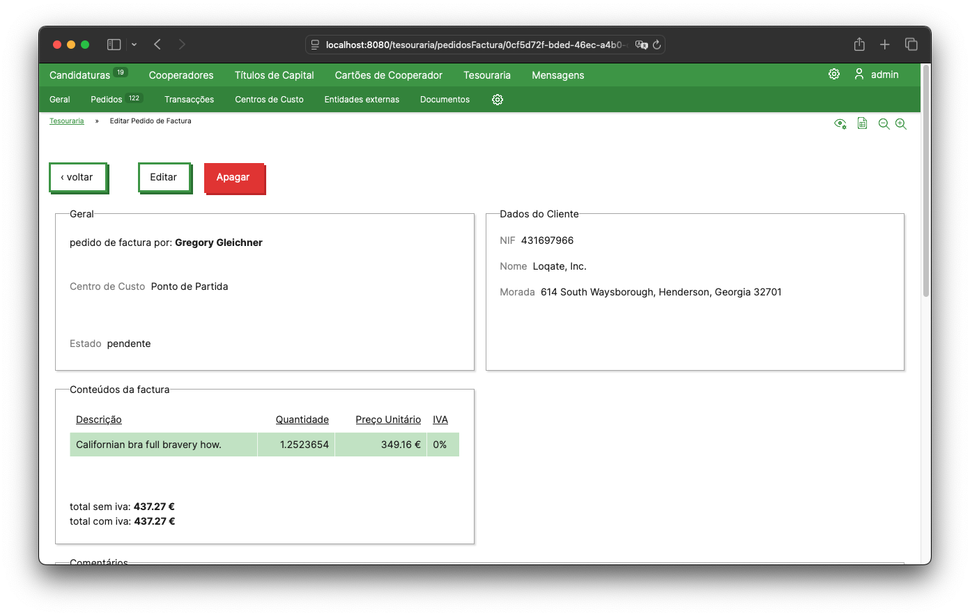Open Tesouraria settings gear in submenu bar

[x=498, y=100]
